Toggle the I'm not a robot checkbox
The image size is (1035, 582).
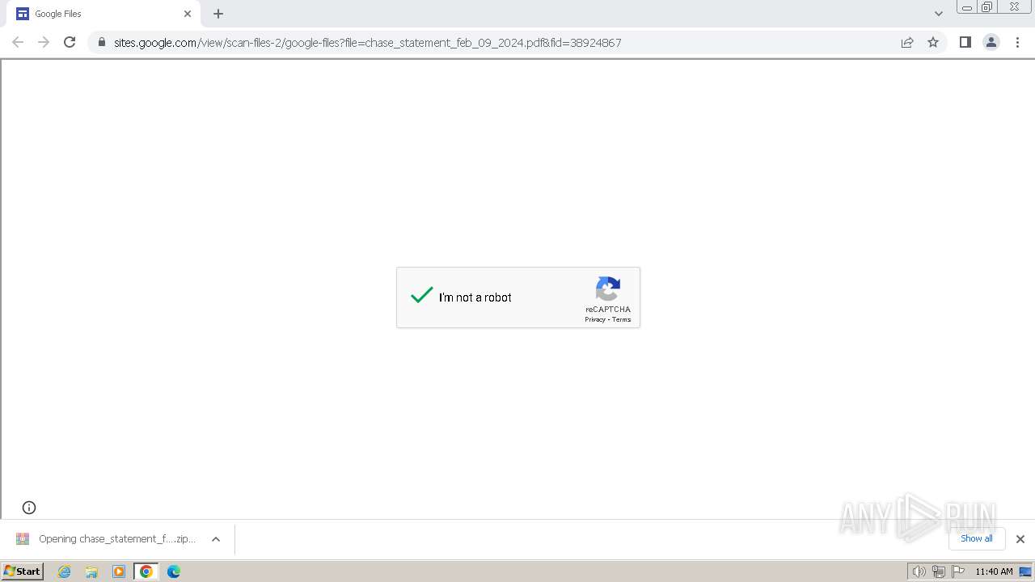(422, 296)
